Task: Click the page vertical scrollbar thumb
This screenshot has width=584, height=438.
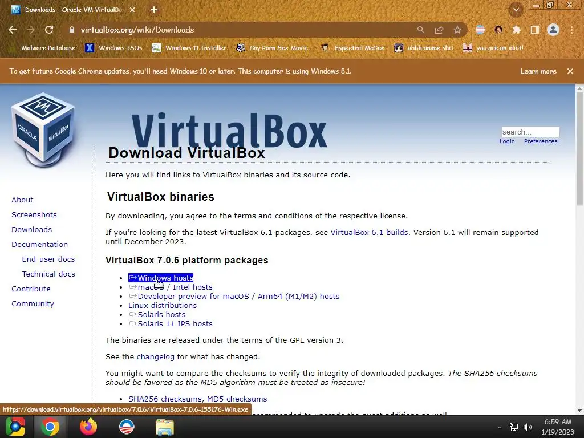Action: coord(579,149)
